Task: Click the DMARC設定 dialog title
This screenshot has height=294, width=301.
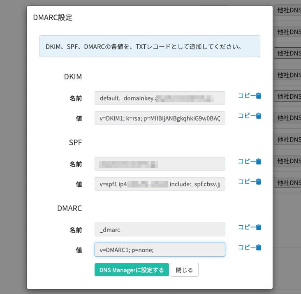Action: [x=53, y=17]
